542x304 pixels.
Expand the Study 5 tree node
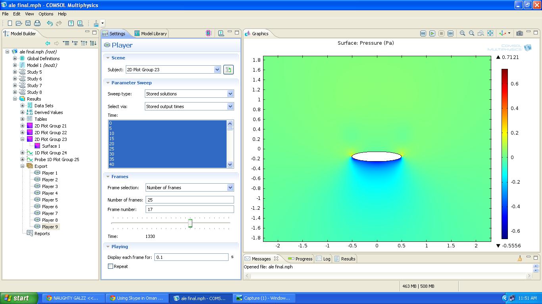pyautogui.click(x=15, y=72)
